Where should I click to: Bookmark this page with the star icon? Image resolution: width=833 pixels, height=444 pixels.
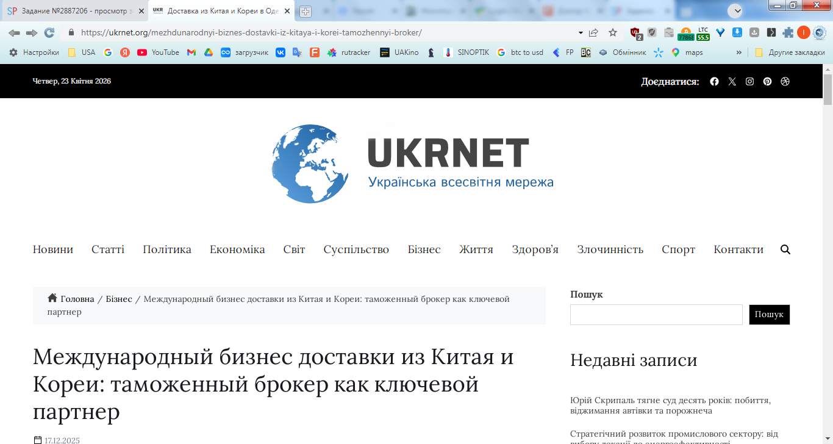tap(613, 32)
